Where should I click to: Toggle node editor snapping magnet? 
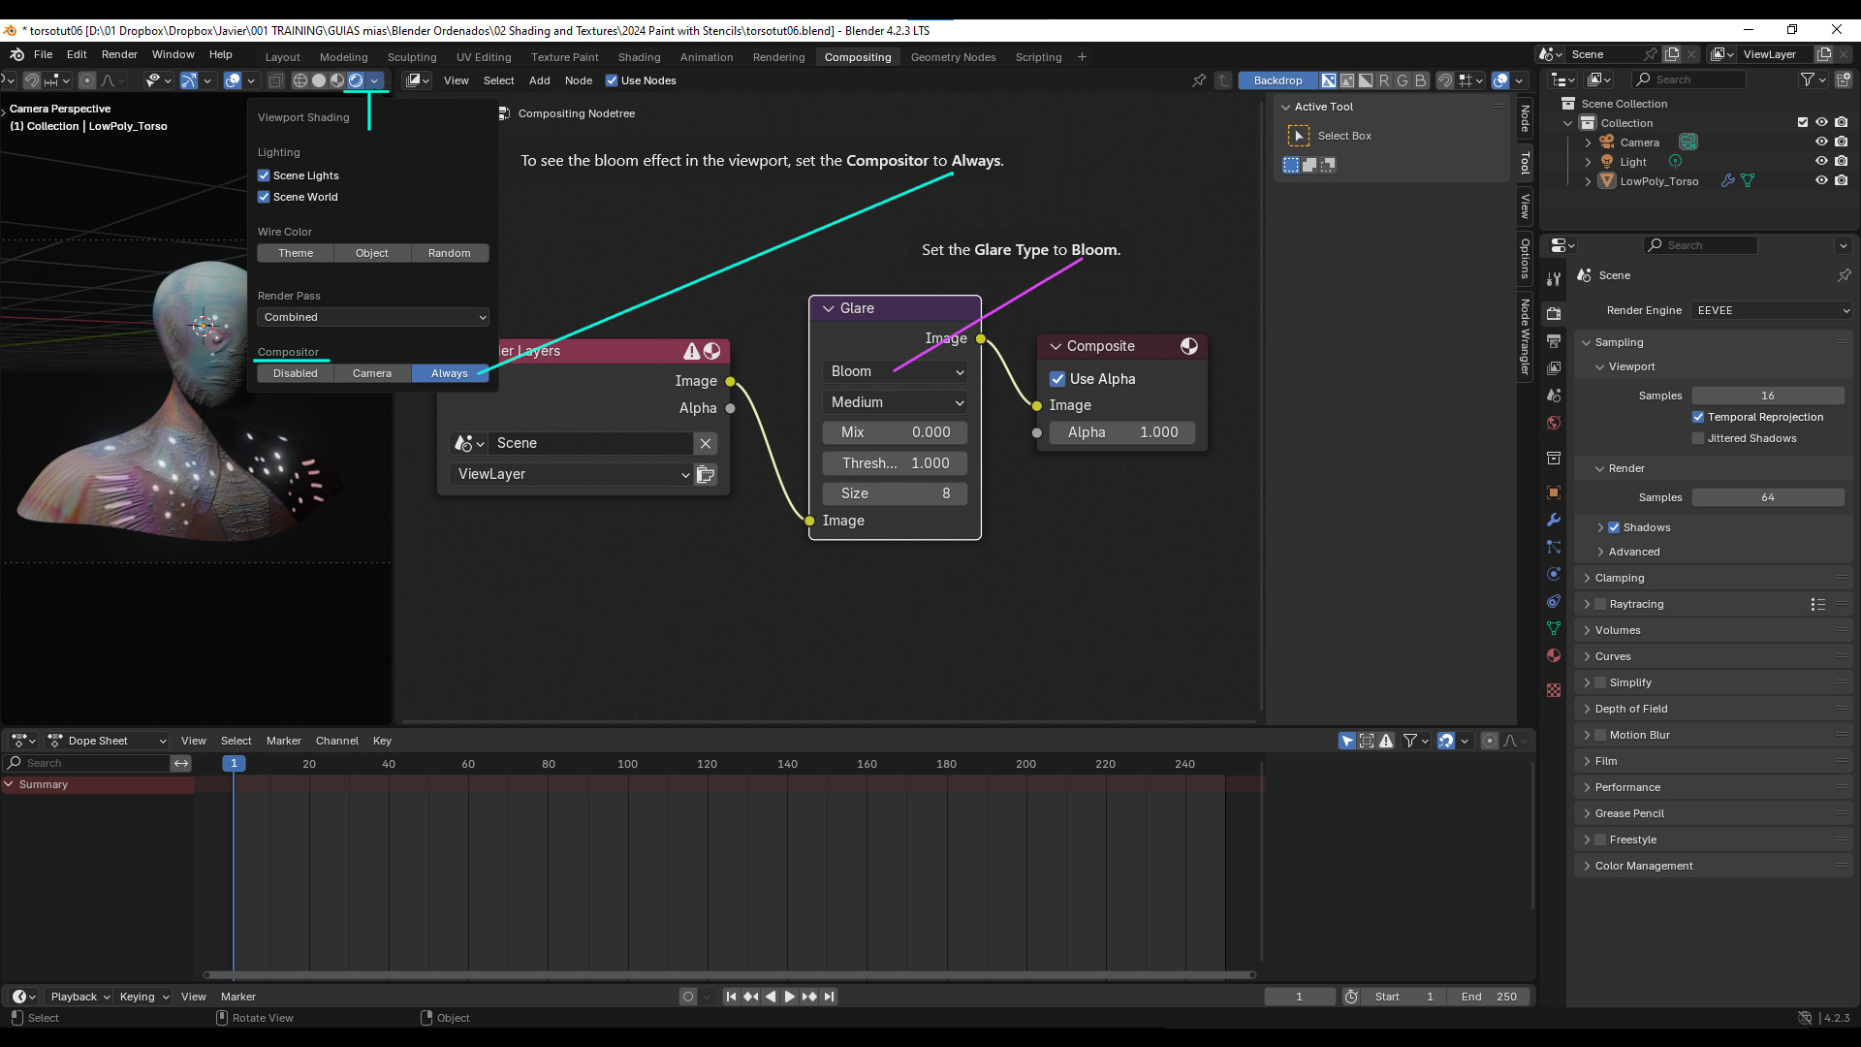point(1444,80)
